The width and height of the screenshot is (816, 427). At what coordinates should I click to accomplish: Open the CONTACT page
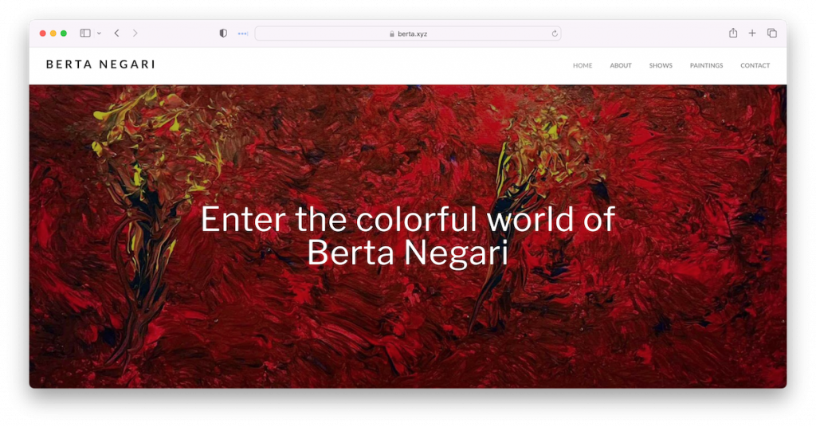[755, 65]
